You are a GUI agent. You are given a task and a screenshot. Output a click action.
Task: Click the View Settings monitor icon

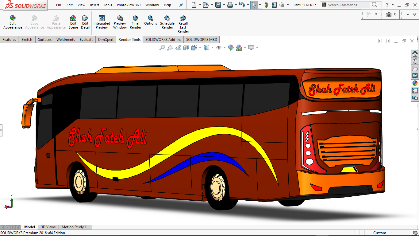pos(251,48)
